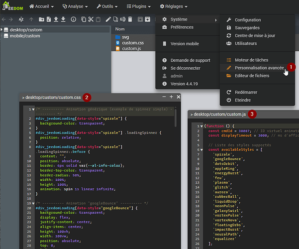Click the upload files toolbar icon
299x249 pixels.
[56, 19]
